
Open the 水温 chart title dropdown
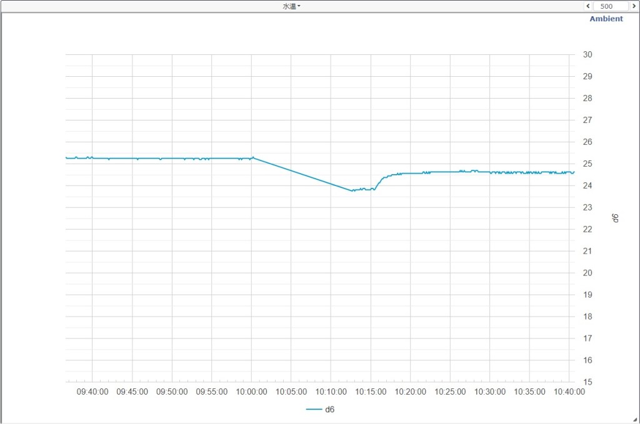pos(291,6)
